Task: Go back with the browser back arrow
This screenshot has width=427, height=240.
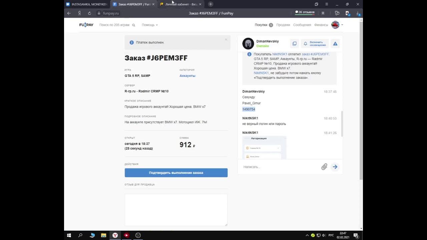Action: coord(69,13)
